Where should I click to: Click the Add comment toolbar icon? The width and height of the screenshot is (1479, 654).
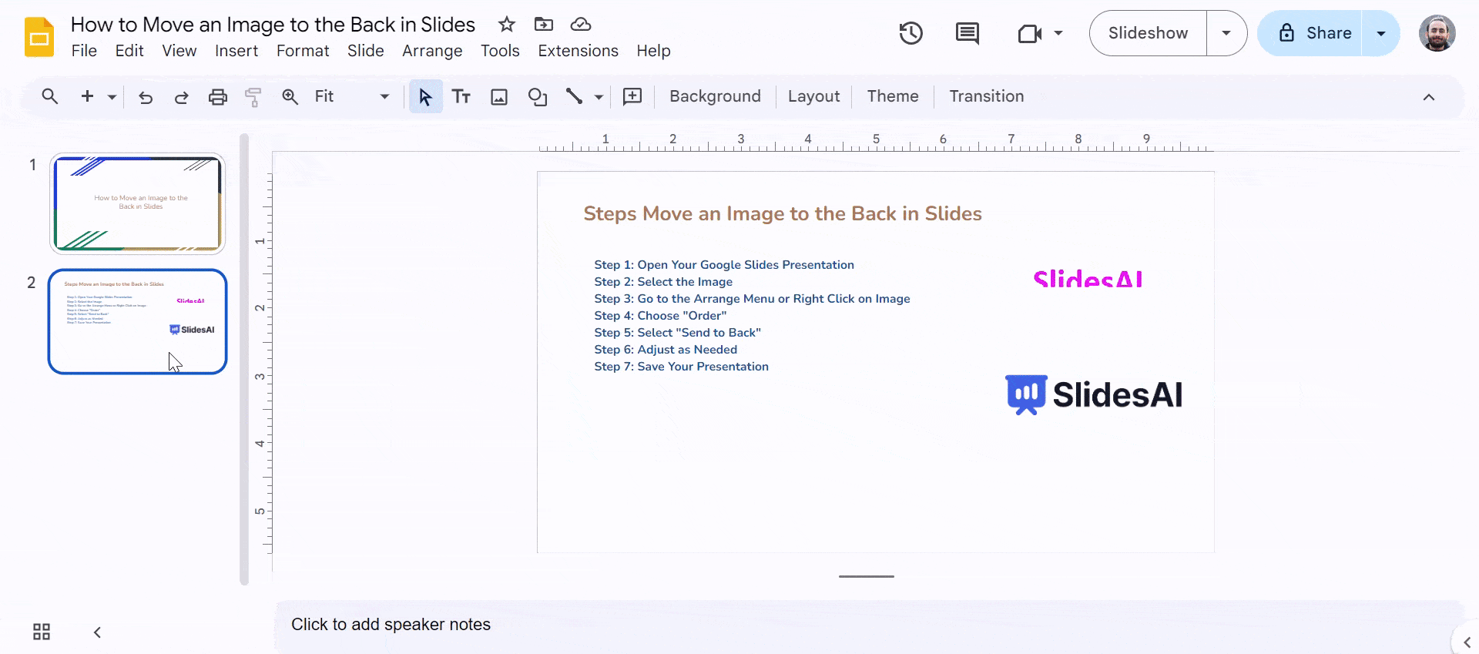pyautogui.click(x=632, y=96)
